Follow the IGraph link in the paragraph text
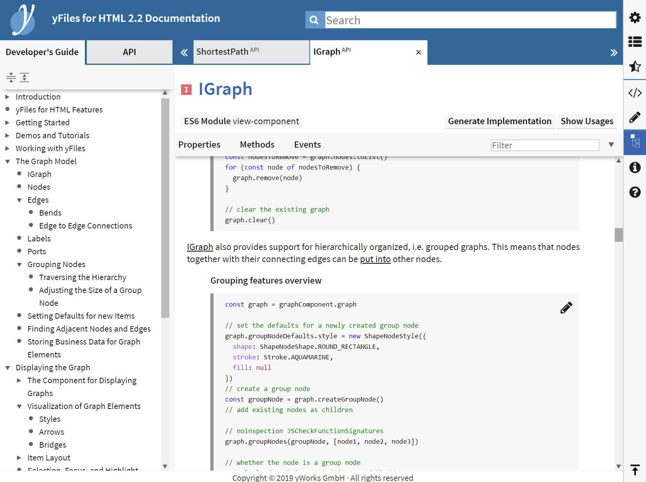 click(200, 247)
